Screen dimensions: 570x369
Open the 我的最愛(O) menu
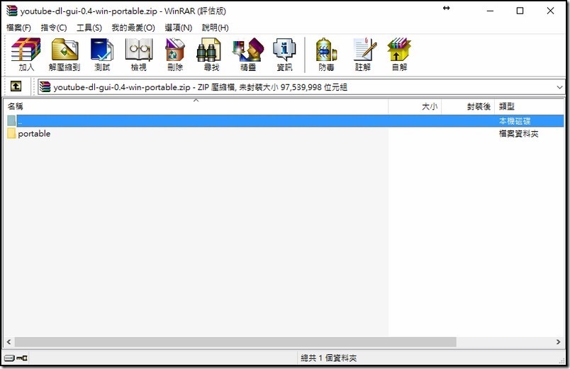[133, 28]
